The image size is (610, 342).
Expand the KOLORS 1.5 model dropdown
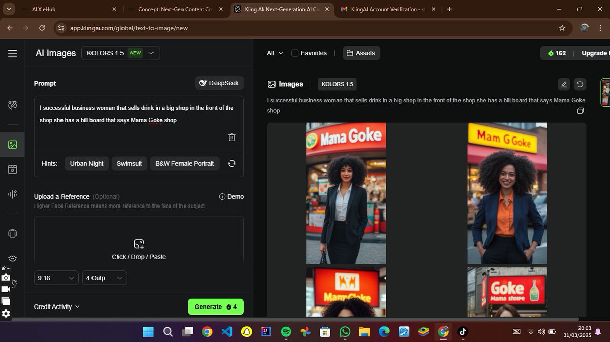pos(120,53)
